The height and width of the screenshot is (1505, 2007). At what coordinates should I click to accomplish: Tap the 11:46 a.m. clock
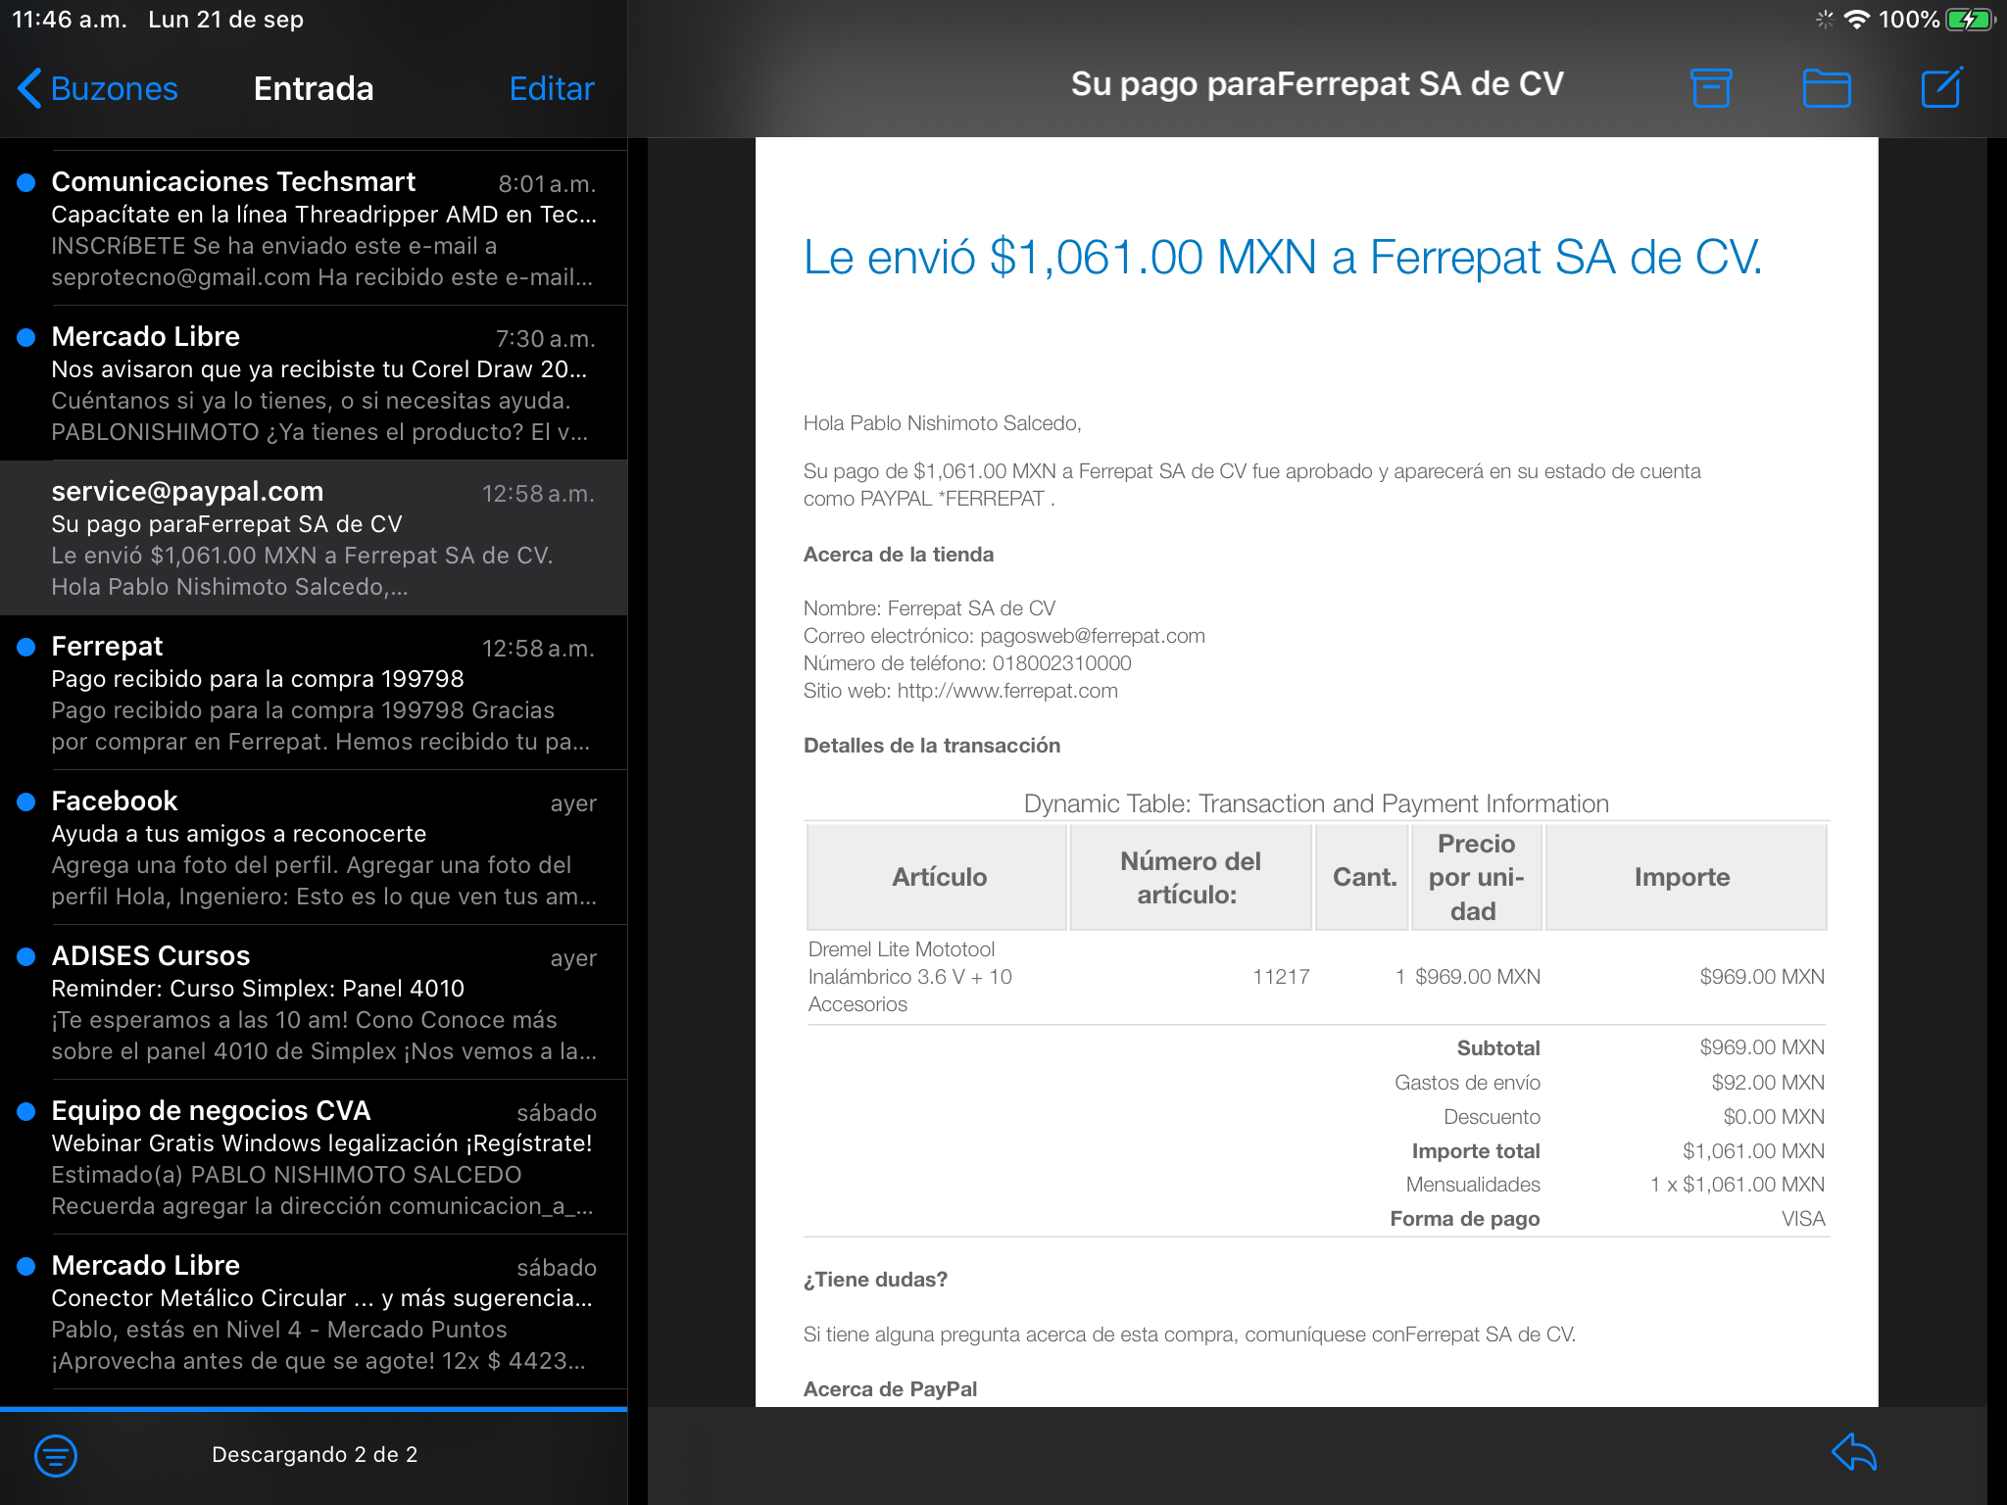pos(70,20)
